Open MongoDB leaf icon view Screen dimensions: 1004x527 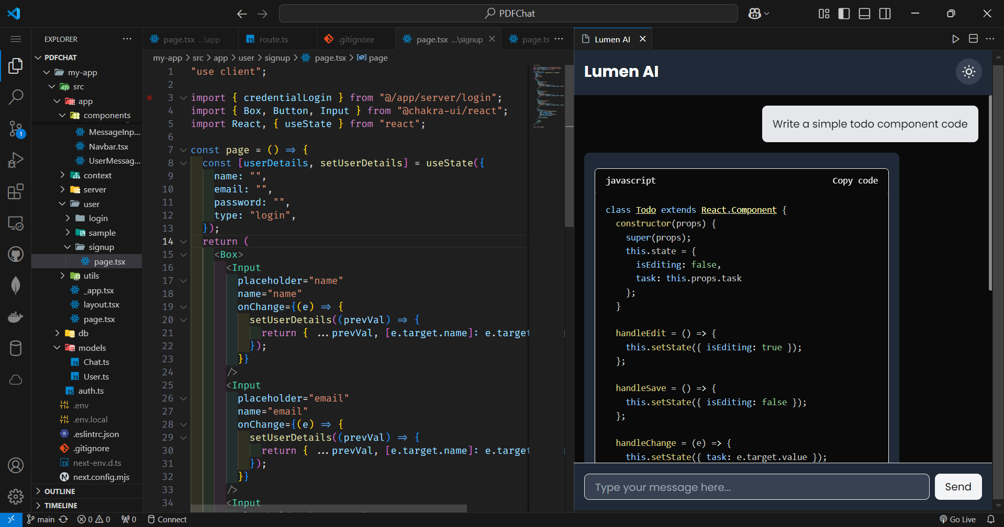tap(16, 285)
